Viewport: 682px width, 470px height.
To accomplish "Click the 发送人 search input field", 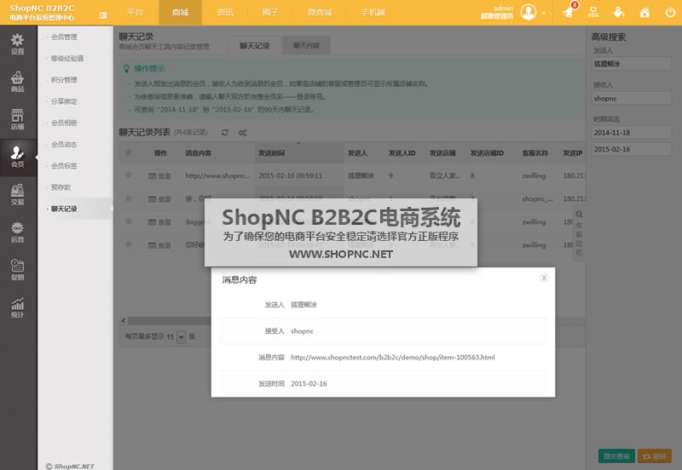I will [631, 64].
